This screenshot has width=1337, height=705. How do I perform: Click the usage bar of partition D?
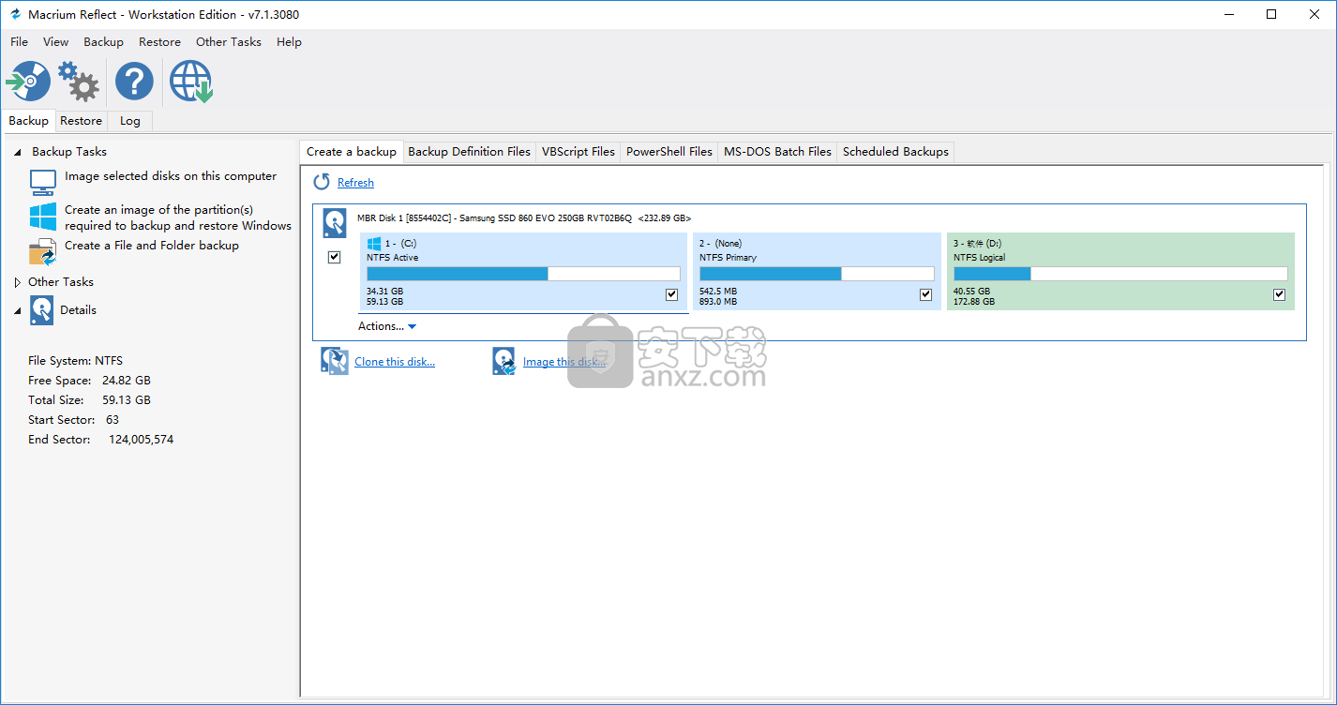point(1120,274)
